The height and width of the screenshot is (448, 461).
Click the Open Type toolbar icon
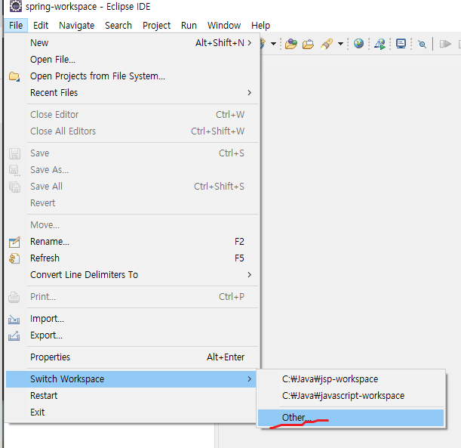[x=291, y=44]
